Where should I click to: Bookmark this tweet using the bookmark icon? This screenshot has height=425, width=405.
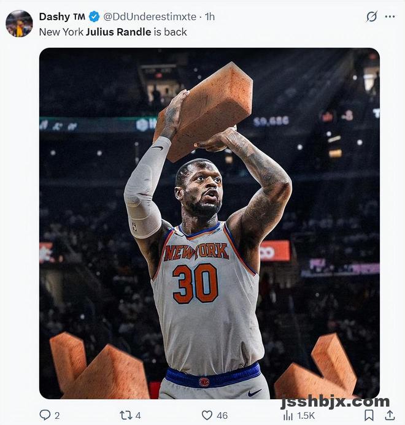tap(369, 415)
